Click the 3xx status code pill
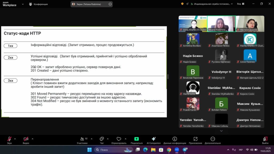Image resolution: width=274 pixels, height=154 pixels. point(10,80)
